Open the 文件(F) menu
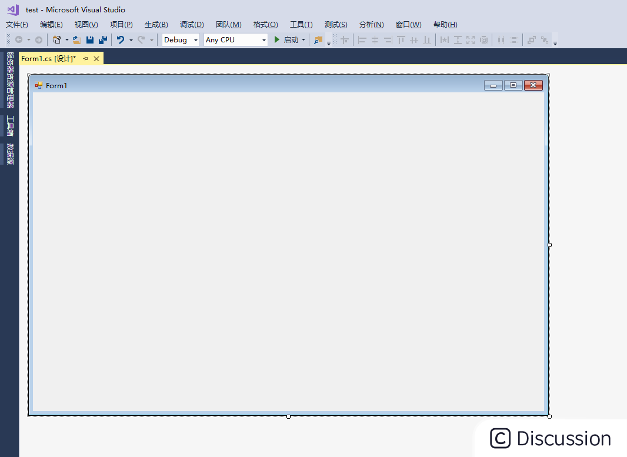The height and width of the screenshot is (457, 627). (x=17, y=24)
